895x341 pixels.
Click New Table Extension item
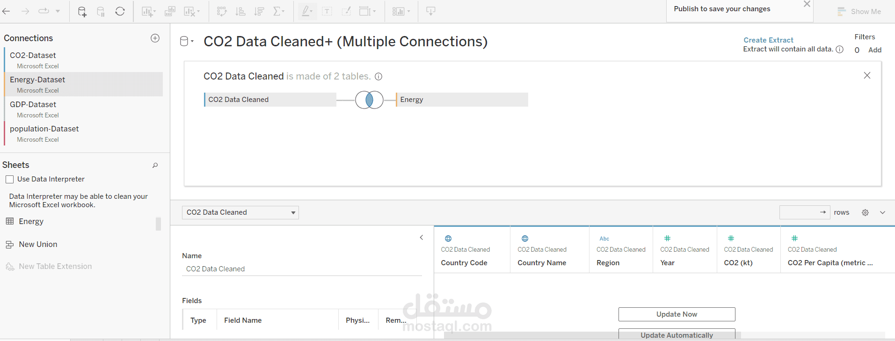49,266
